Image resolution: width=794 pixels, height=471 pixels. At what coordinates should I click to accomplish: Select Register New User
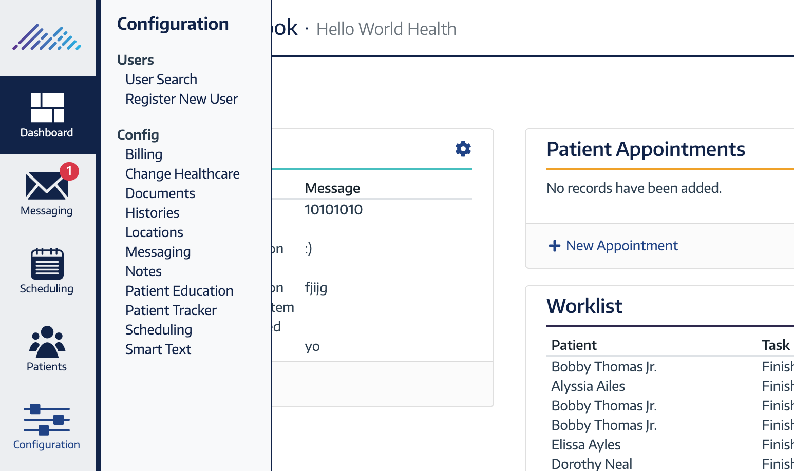tap(182, 99)
